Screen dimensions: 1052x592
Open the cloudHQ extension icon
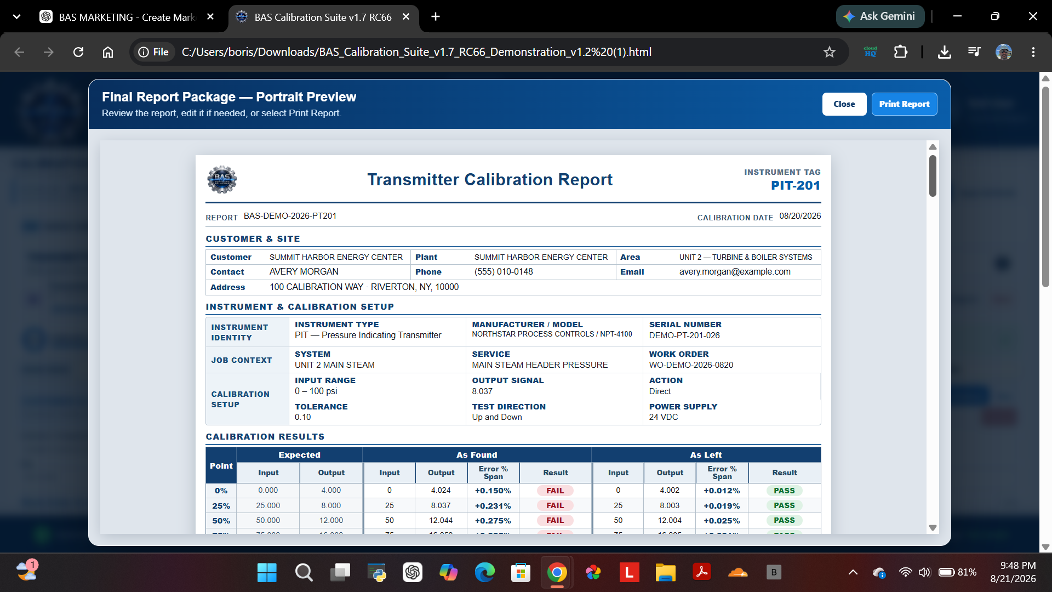tap(870, 52)
